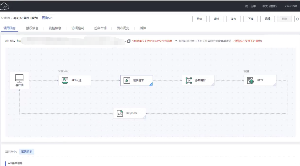Image resolution: width=300 pixels, height=166 pixels.
Task: Click the API基本信息 section heading
Action: point(15,163)
